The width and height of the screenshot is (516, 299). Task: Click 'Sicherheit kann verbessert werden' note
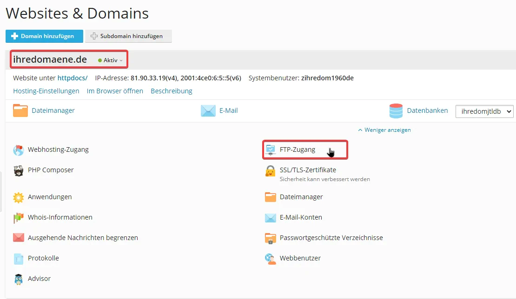pyautogui.click(x=325, y=179)
